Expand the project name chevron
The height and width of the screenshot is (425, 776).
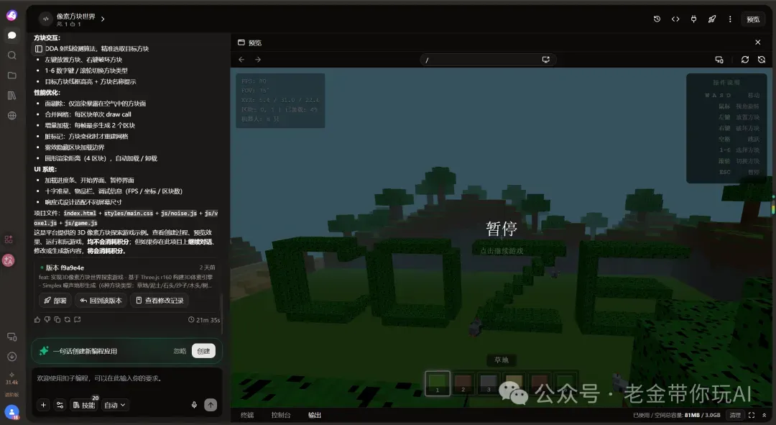tap(103, 19)
